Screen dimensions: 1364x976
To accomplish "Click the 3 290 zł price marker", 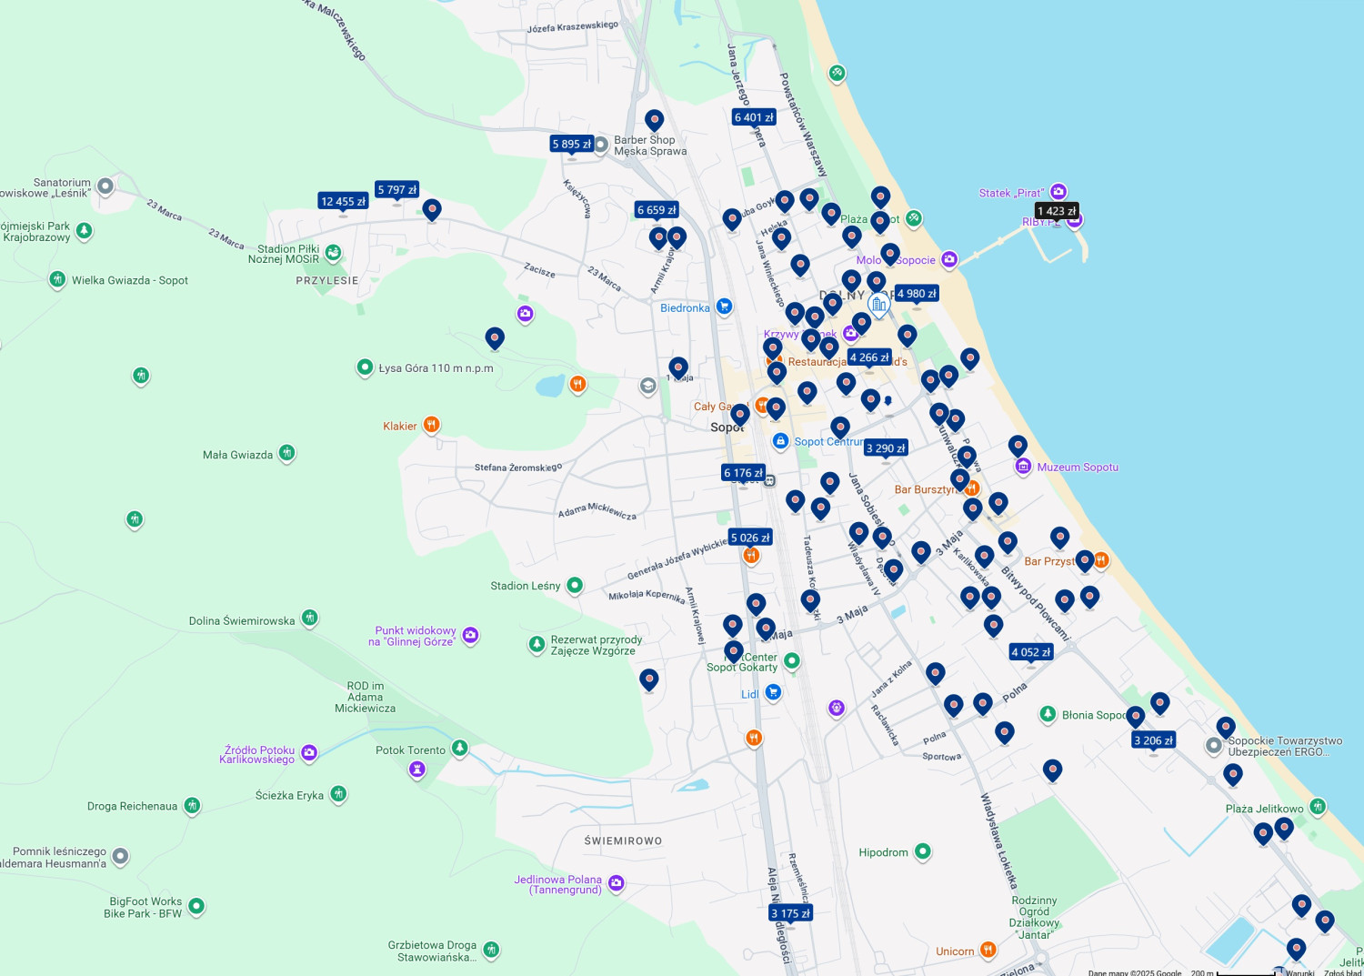I will [x=886, y=448].
